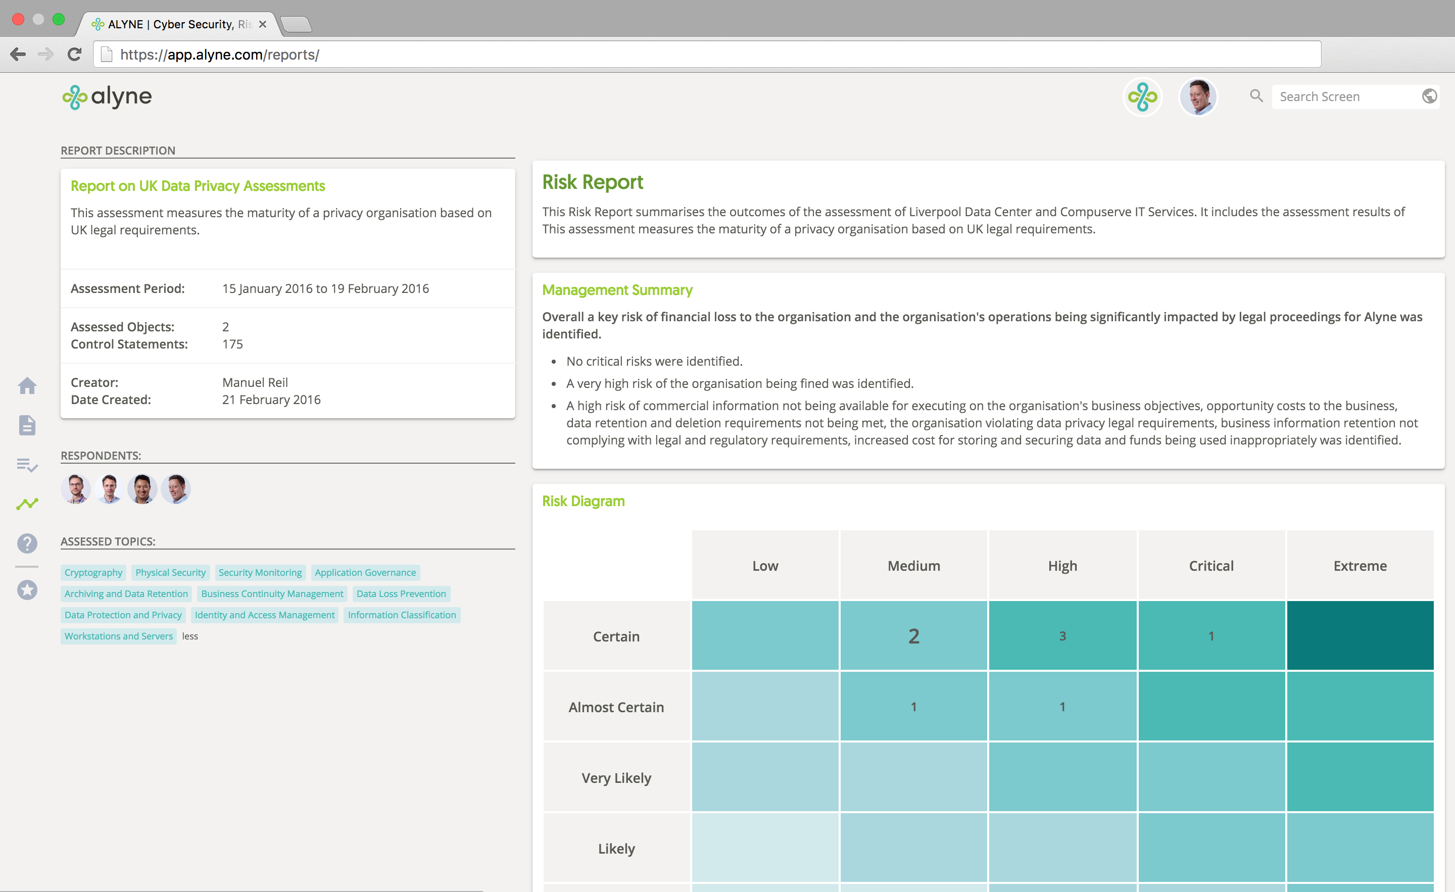This screenshot has width=1455, height=892.
Task: Click the star favorites sidebar icon
Action: click(27, 590)
